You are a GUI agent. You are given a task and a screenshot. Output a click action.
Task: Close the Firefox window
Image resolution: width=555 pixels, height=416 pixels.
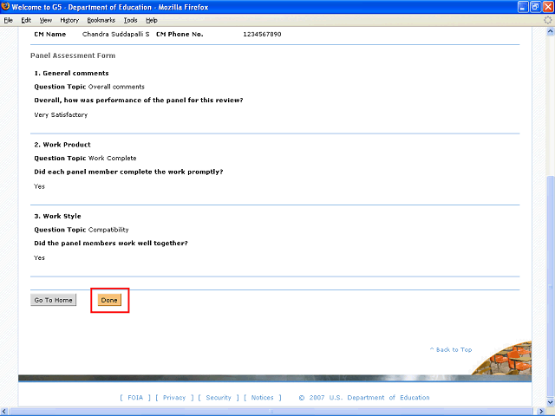point(548,7)
